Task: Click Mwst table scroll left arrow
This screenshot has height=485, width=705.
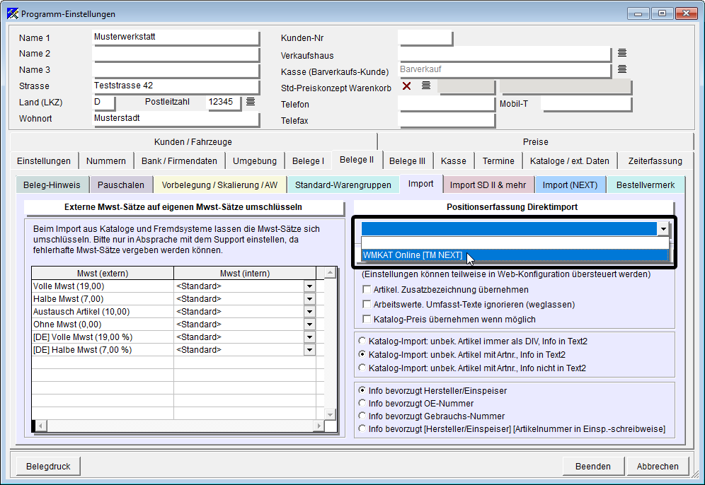Action: pos(40,426)
